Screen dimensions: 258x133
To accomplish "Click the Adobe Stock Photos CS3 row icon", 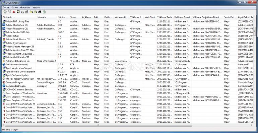I will coord(4,39).
